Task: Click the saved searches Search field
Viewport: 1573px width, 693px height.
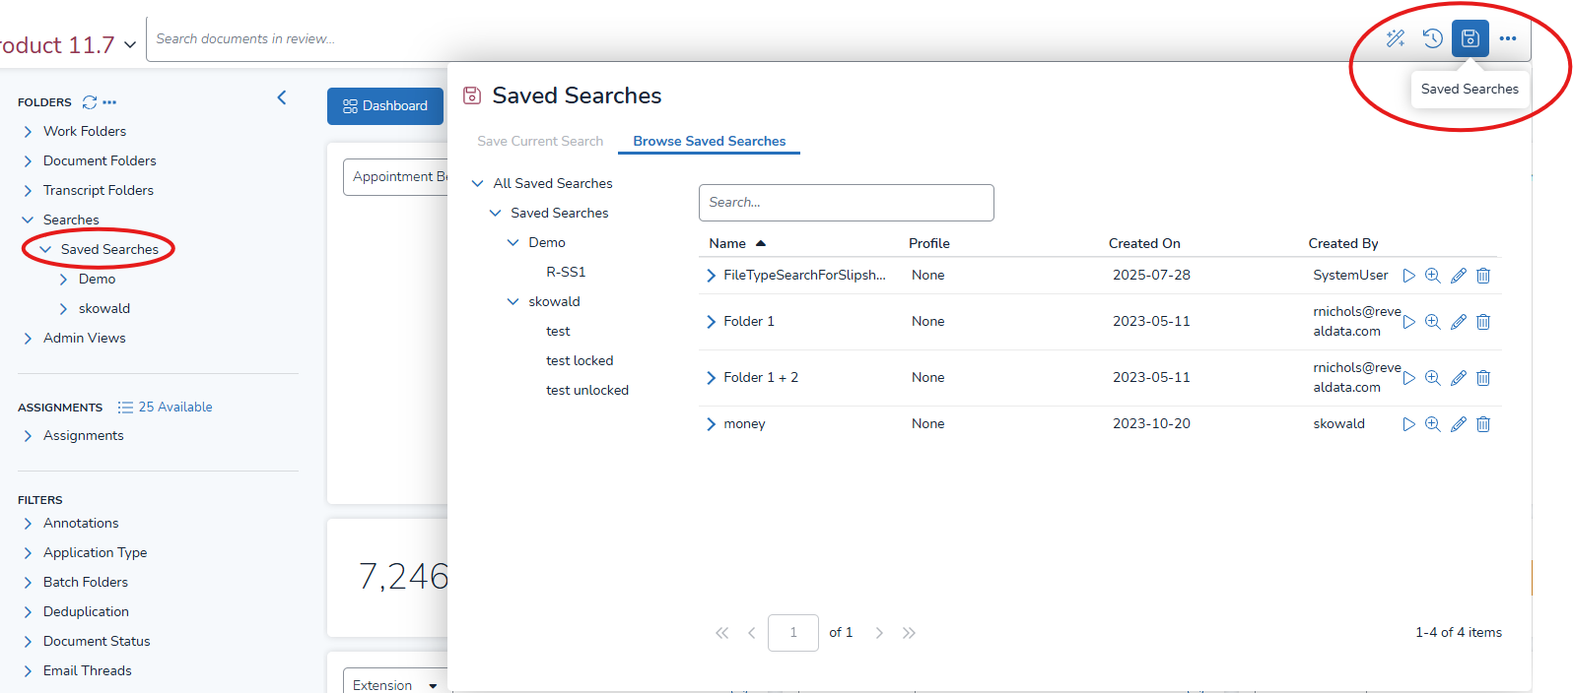Action: (846, 203)
